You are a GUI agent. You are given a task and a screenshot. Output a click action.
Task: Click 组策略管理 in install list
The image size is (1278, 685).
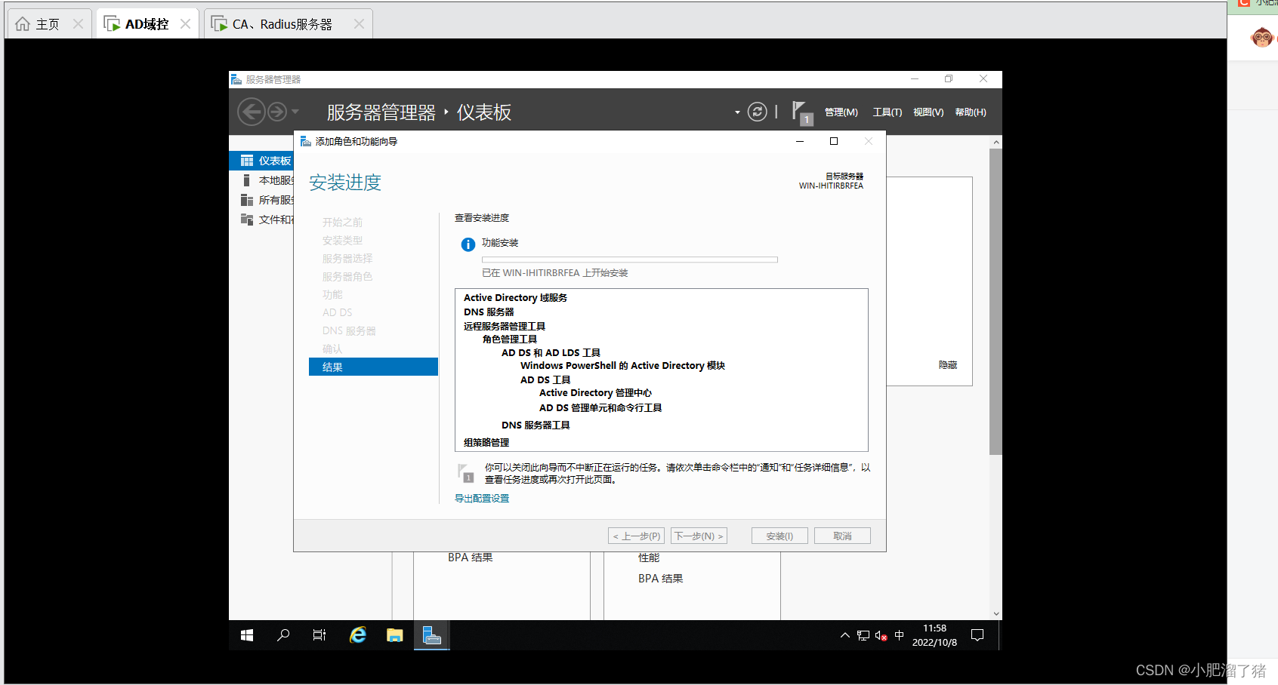[486, 443]
